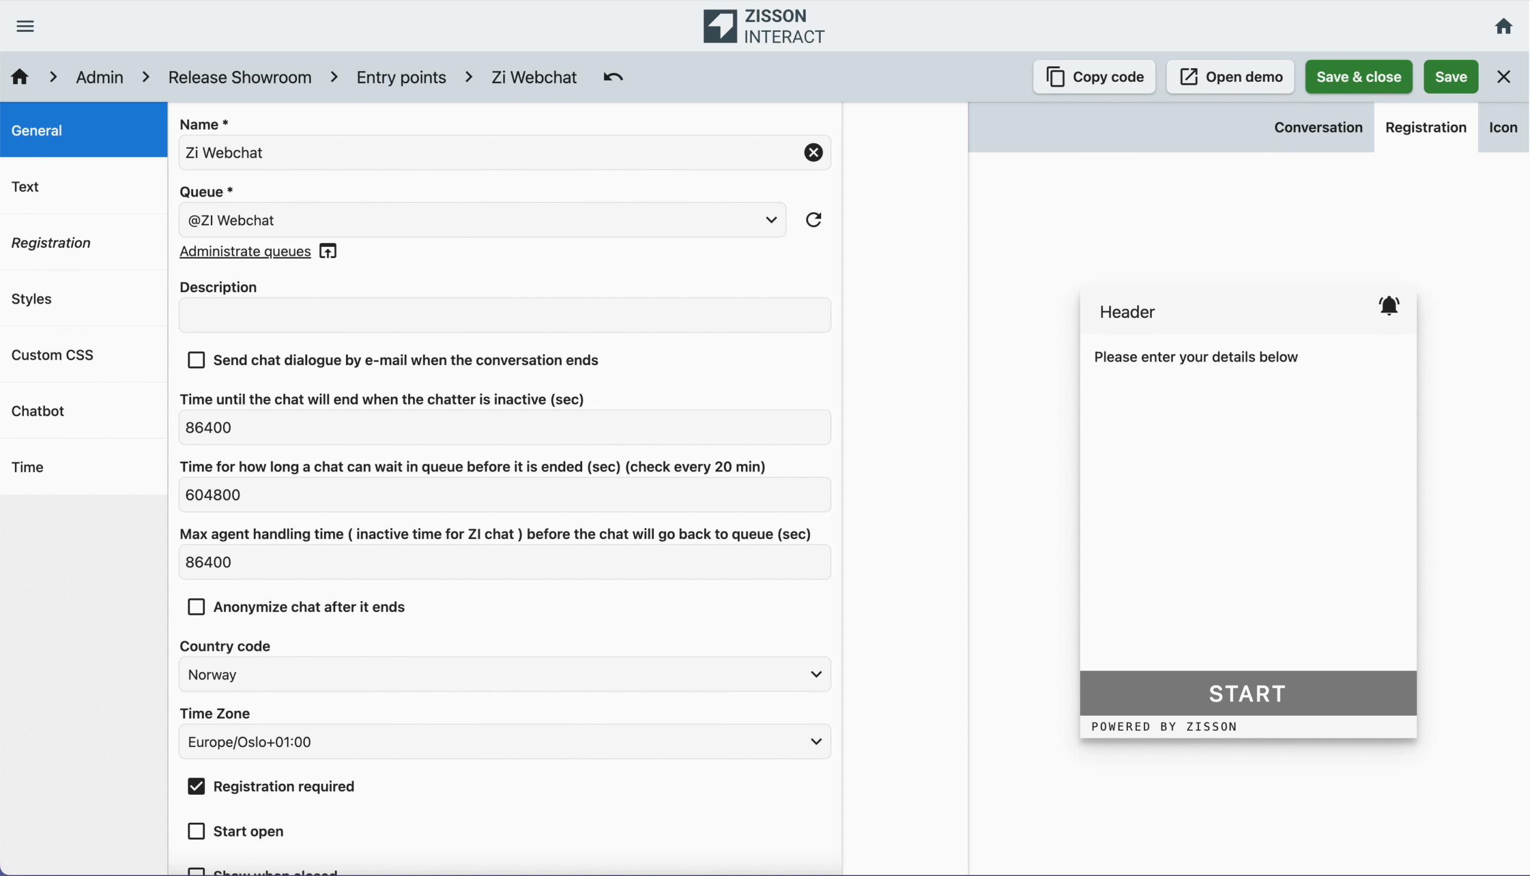Image resolution: width=1530 pixels, height=876 pixels.
Task: Uncheck Registration required checkbox
Action: tap(196, 786)
